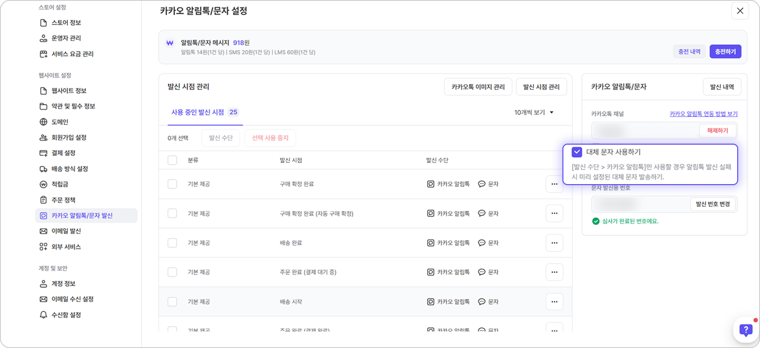
Task: Click the 외부 서비스 grid icon
Action: click(43, 247)
